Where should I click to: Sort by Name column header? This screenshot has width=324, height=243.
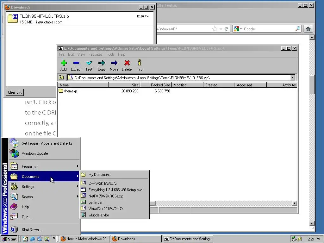(83, 85)
